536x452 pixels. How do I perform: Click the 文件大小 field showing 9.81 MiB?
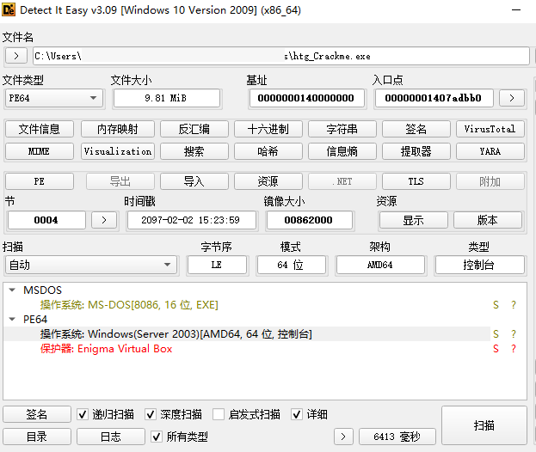click(166, 98)
